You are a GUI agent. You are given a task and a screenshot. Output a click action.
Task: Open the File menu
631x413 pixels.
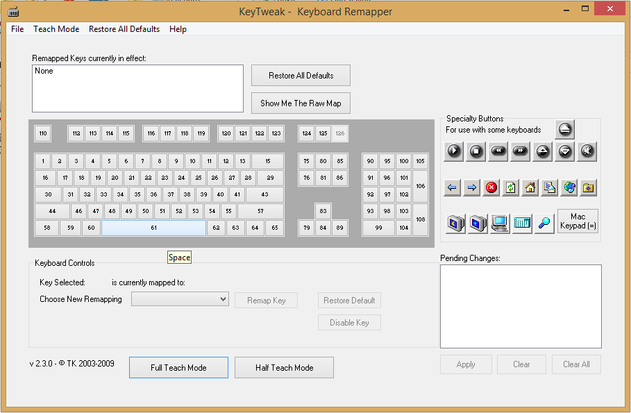pos(17,29)
